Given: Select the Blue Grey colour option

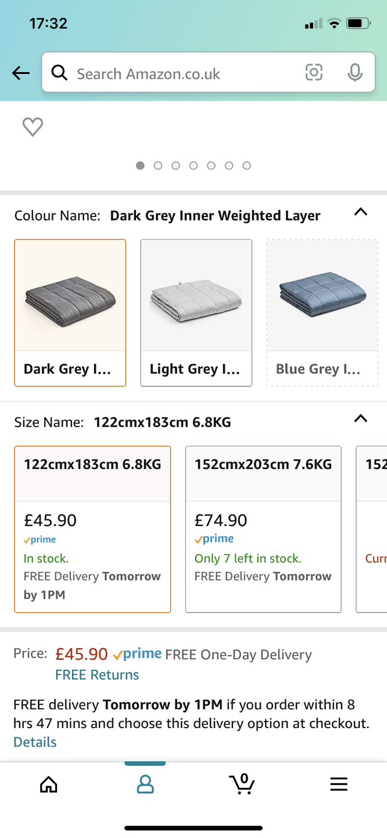Looking at the screenshot, I should [x=322, y=313].
